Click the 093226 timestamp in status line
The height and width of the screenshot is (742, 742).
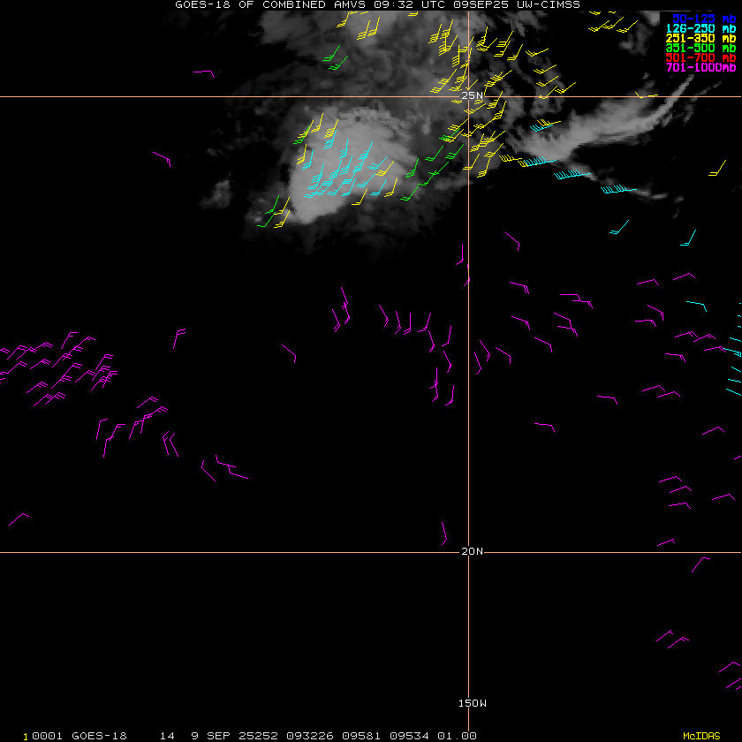(x=310, y=736)
